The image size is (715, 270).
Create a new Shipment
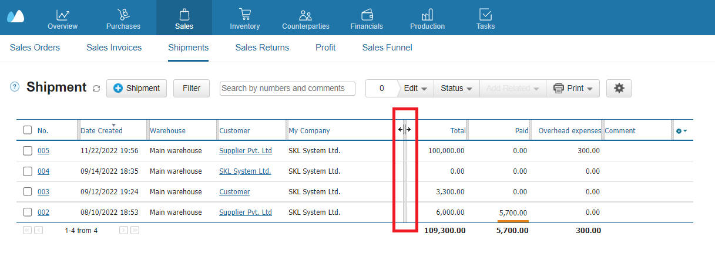point(136,88)
